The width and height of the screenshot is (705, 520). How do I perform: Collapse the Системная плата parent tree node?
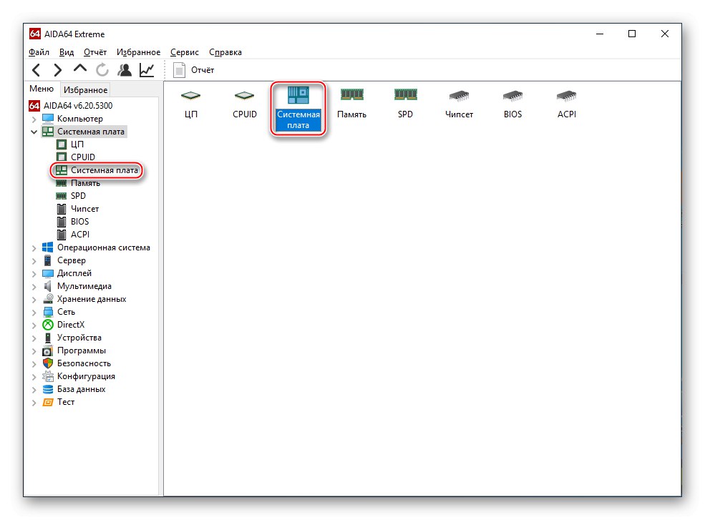coord(34,132)
